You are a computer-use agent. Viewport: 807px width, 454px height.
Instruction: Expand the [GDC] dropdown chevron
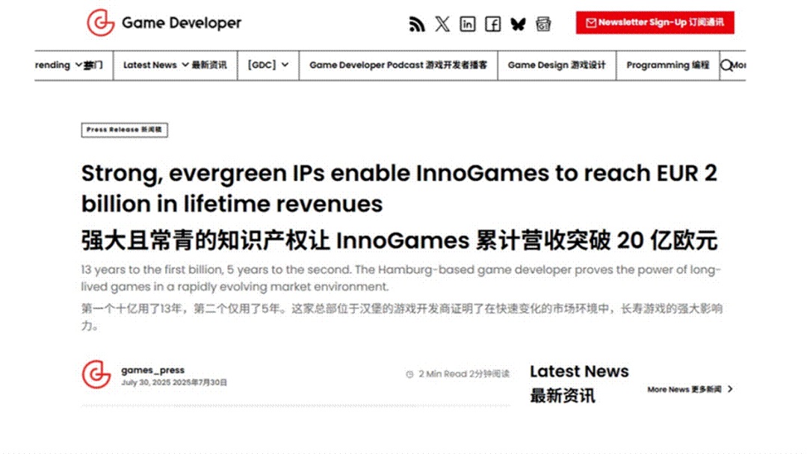point(285,65)
